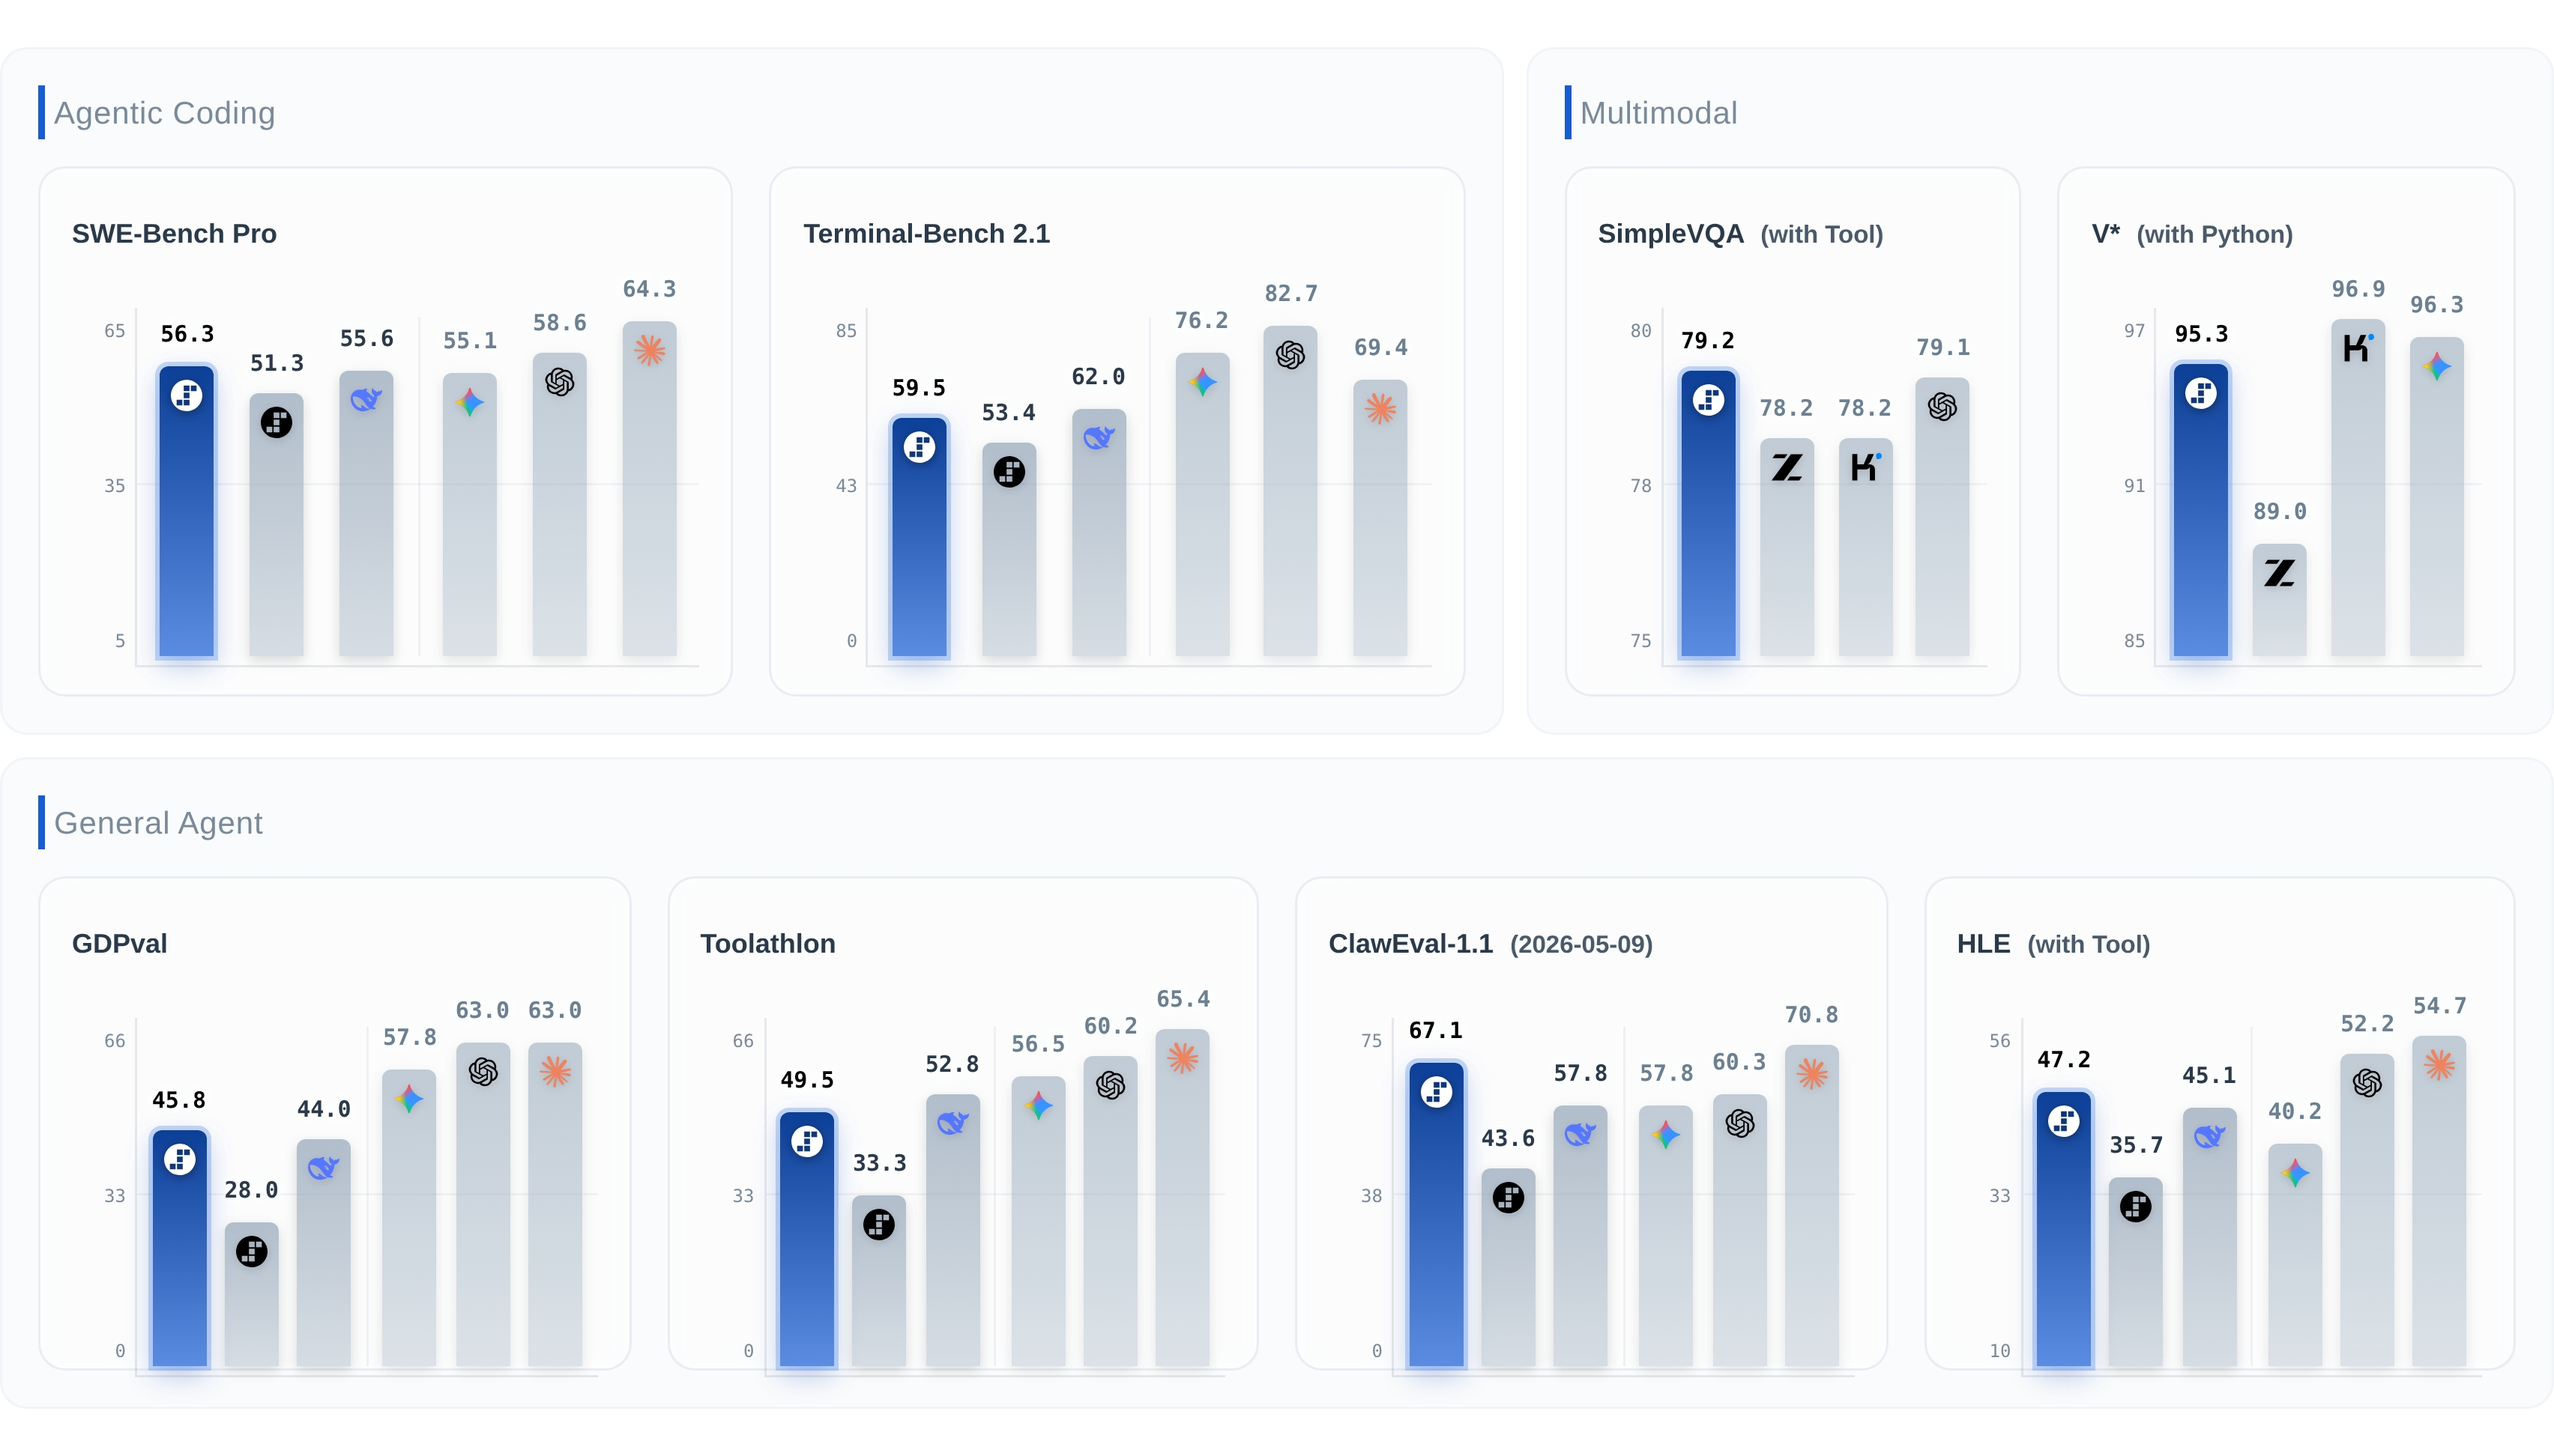Click the Gemini sparkle icon in V* chart
2554x1456 pixels.
(2436, 366)
